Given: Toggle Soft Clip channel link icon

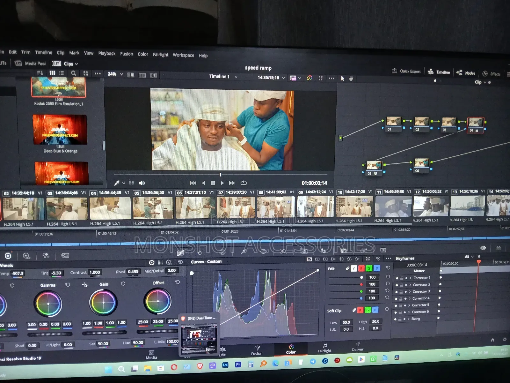Looking at the screenshot, I should [x=354, y=310].
